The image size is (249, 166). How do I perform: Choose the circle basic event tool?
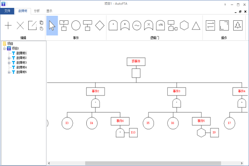pos(76,25)
